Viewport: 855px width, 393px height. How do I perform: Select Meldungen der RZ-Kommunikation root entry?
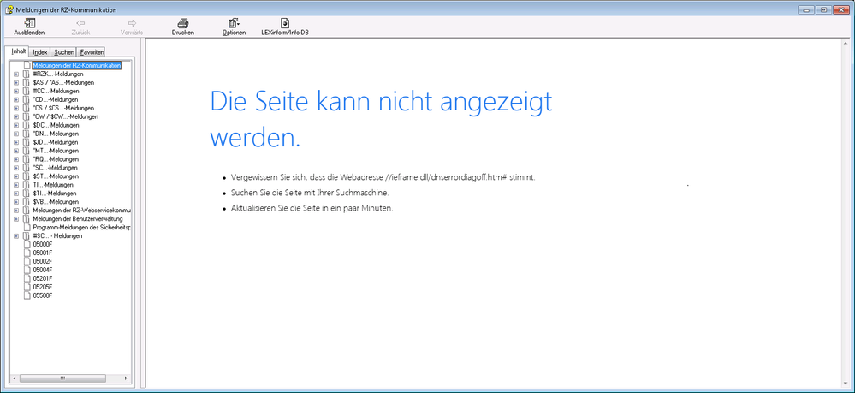click(x=77, y=65)
